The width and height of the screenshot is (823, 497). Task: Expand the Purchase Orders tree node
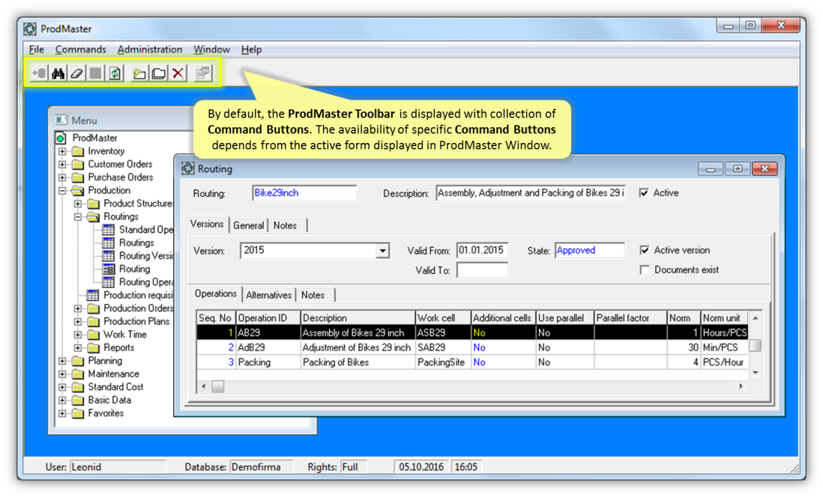click(62, 177)
